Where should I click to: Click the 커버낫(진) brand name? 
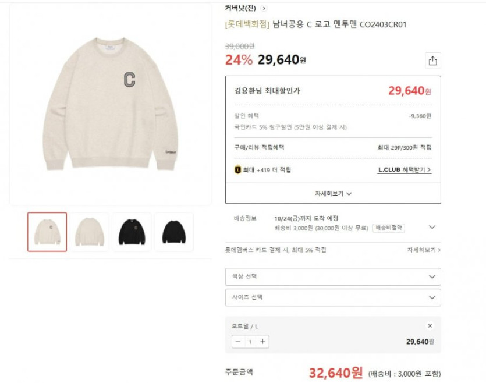click(x=240, y=8)
